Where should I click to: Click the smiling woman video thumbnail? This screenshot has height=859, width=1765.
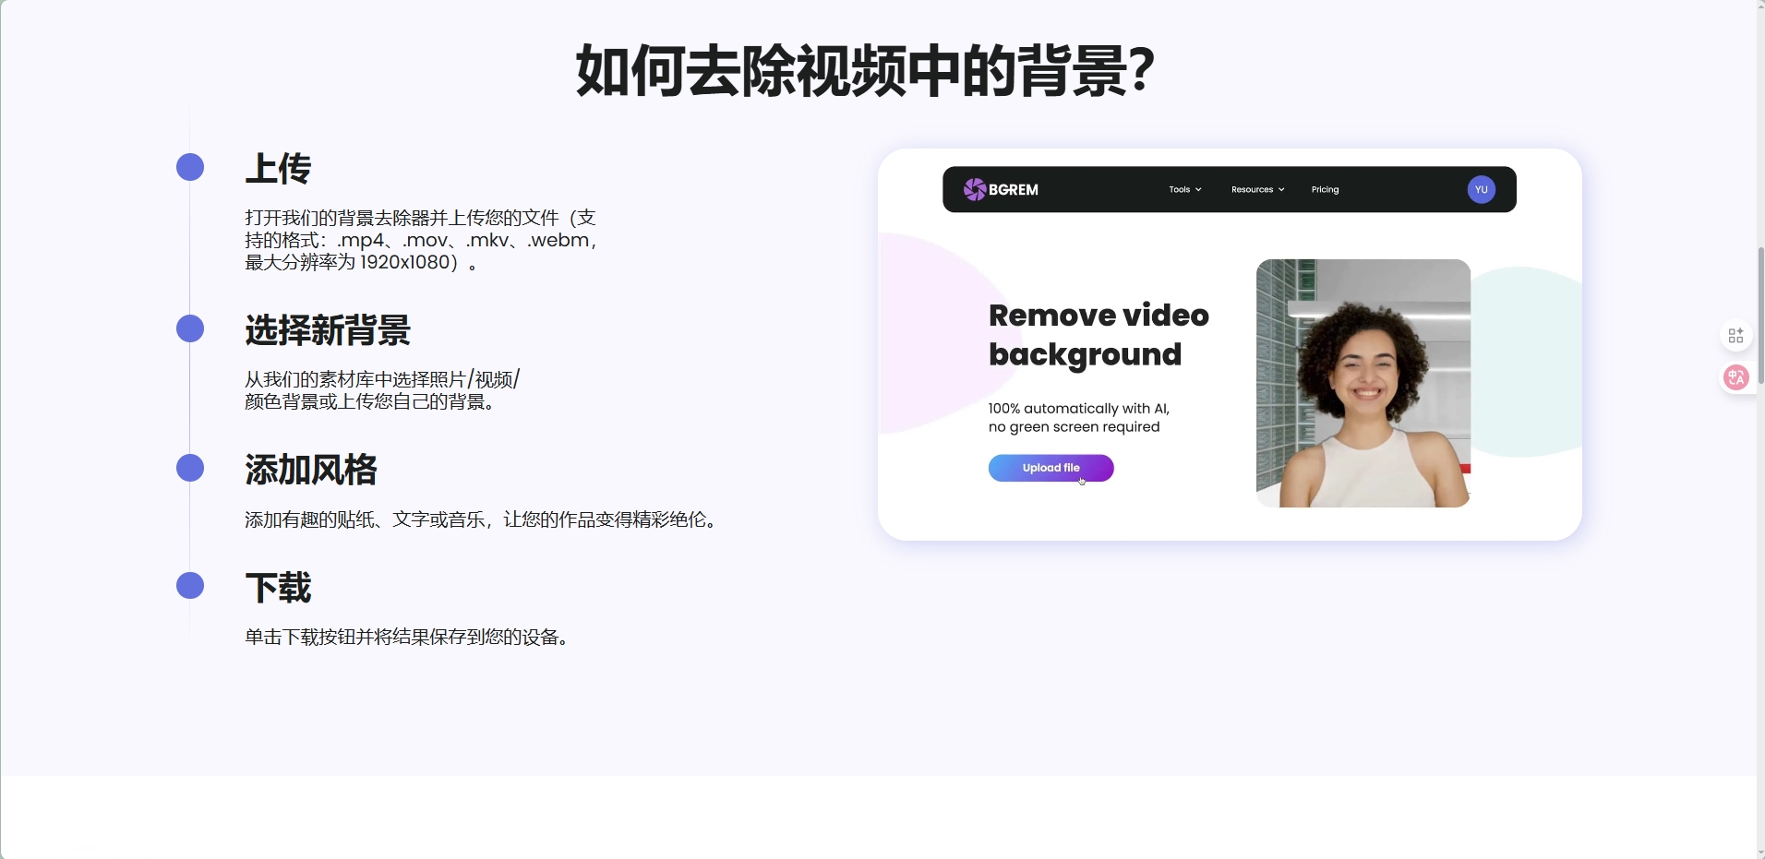click(x=1363, y=383)
